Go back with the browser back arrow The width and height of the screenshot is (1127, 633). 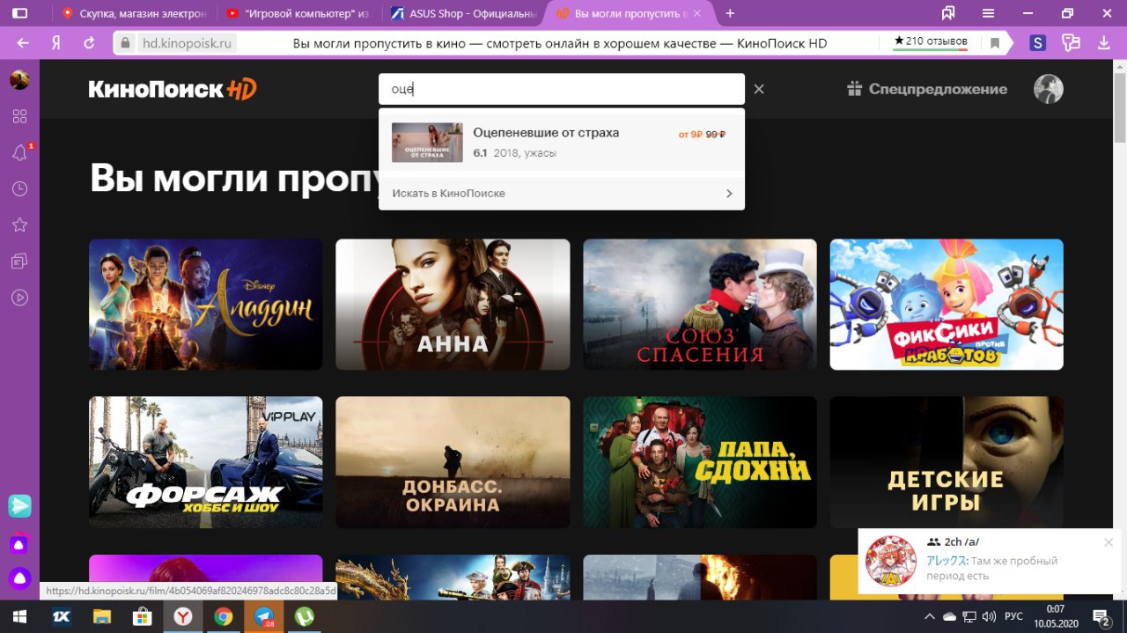[x=23, y=42]
